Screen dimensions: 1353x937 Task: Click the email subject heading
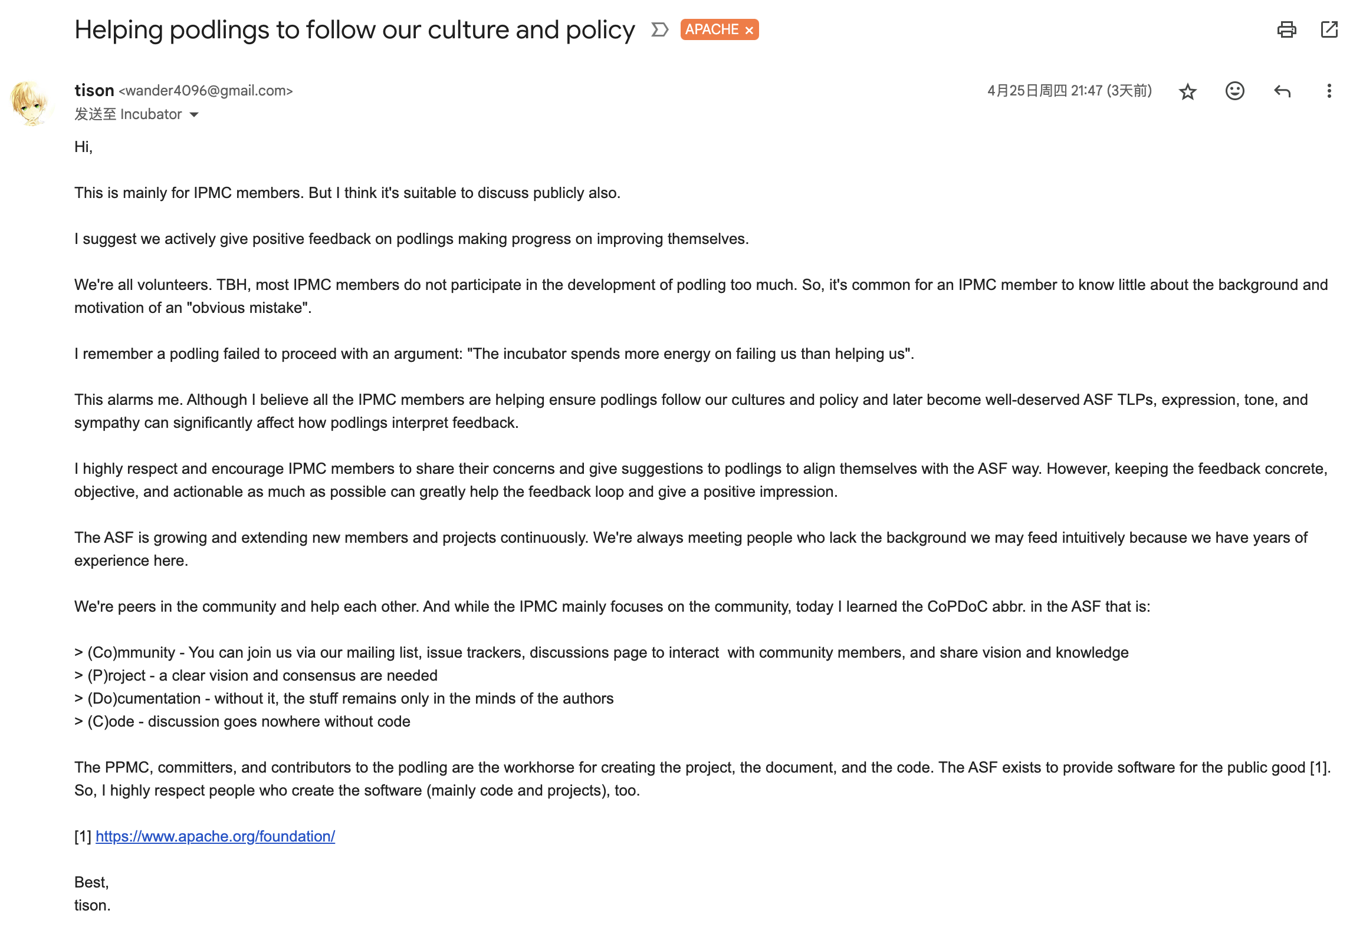[354, 29]
